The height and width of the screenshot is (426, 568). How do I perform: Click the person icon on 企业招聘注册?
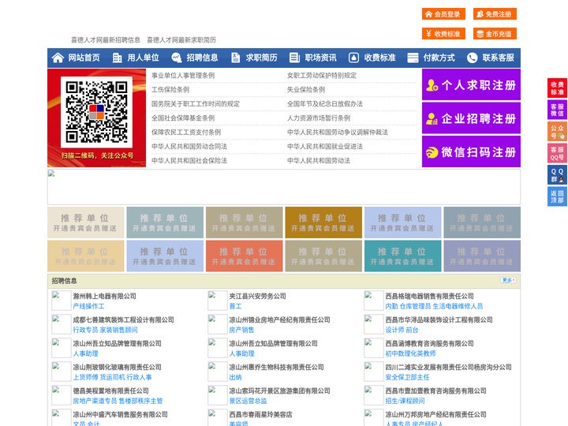point(432,118)
